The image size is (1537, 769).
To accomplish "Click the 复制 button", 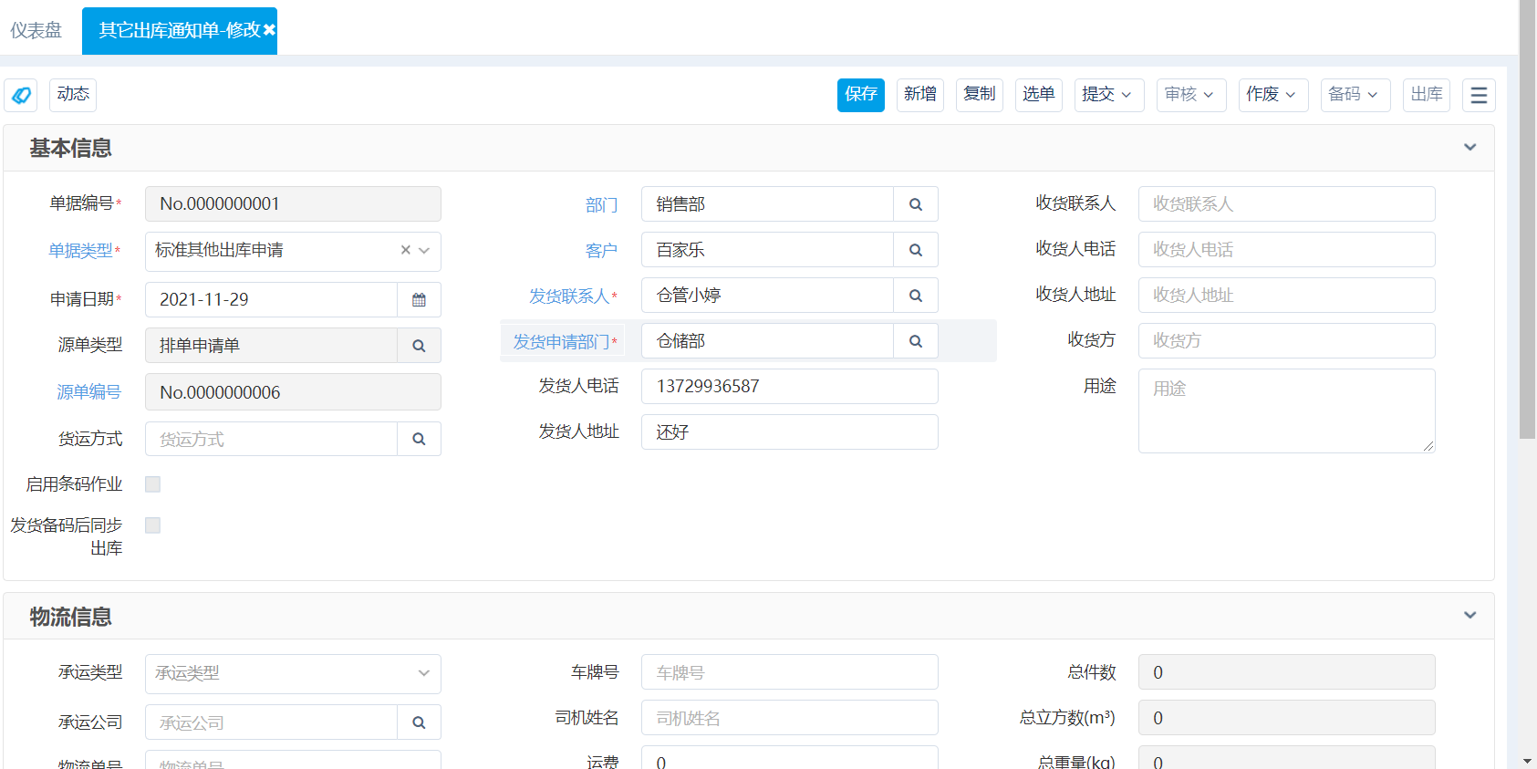I will [980, 95].
